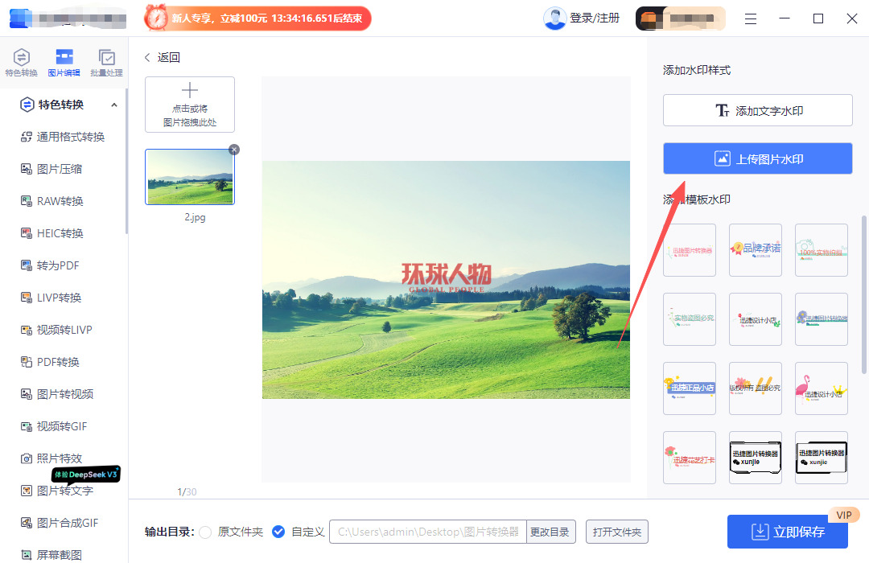The image size is (869, 563).
Task: Click the add-image dropzone with plus sign
Action: (x=190, y=105)
